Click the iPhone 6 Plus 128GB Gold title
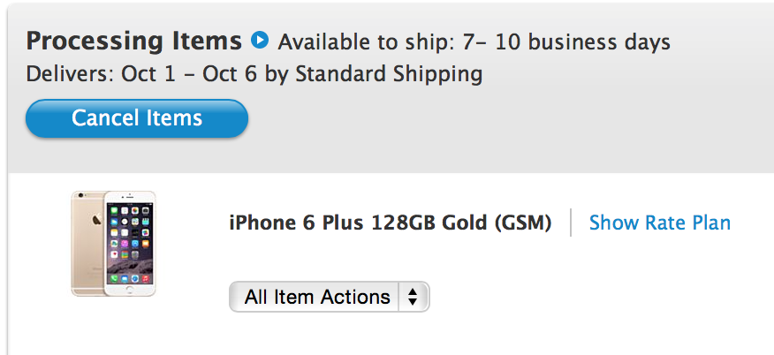 390,223
